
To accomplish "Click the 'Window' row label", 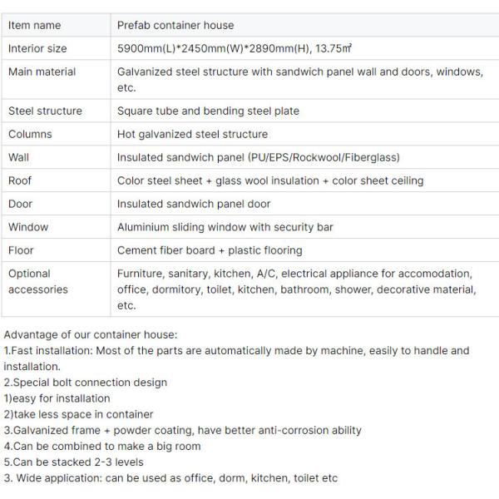I will (28, 227).
